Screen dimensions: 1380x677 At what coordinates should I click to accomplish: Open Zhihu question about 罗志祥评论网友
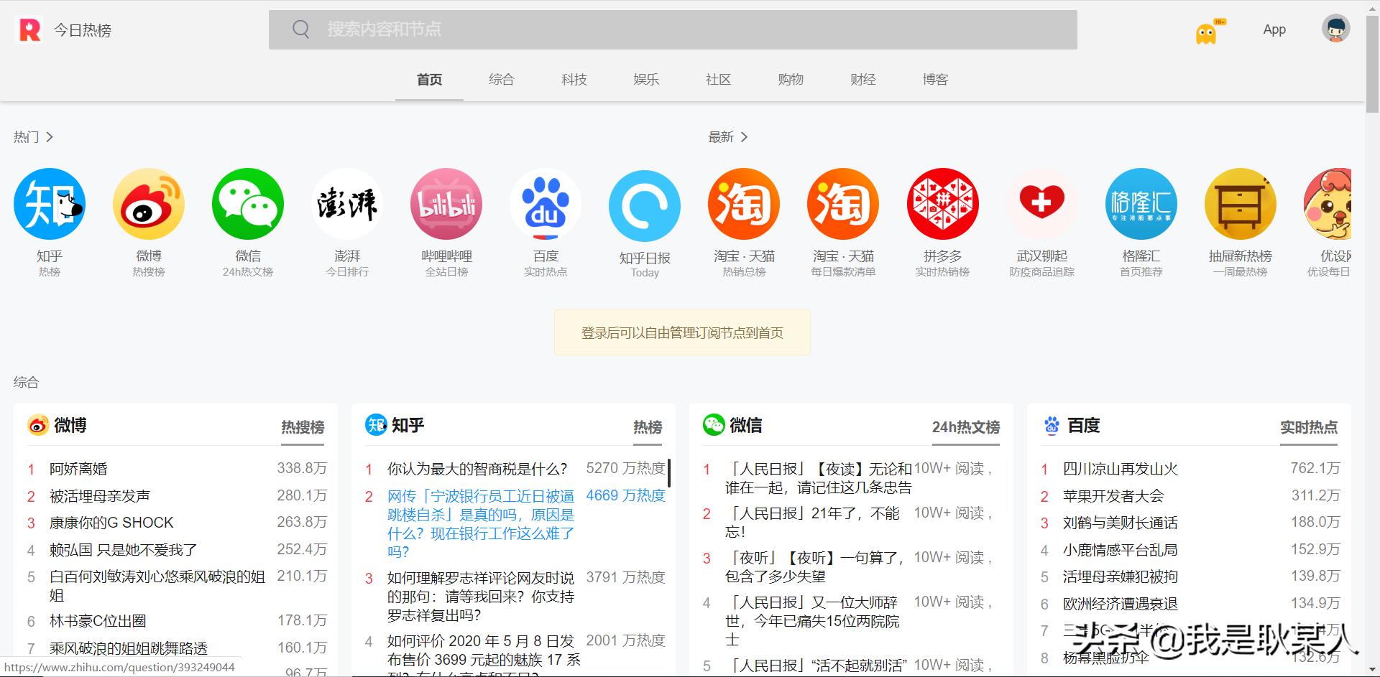tap(481, 597)
